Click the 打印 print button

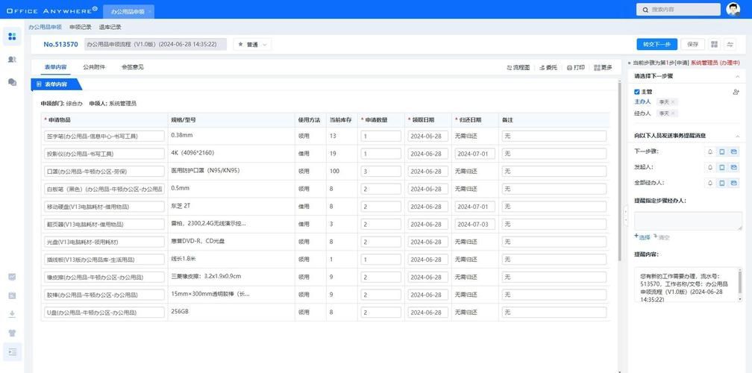[575, 68]
